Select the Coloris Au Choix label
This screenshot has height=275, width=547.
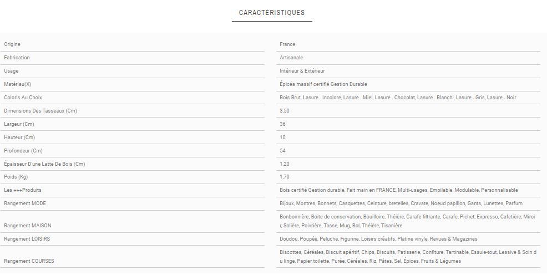click(x=23, y=98)
